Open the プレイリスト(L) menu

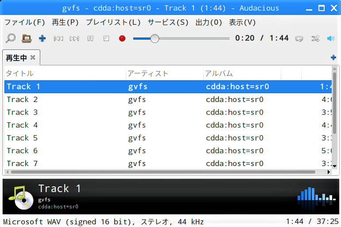pos(113,23)
